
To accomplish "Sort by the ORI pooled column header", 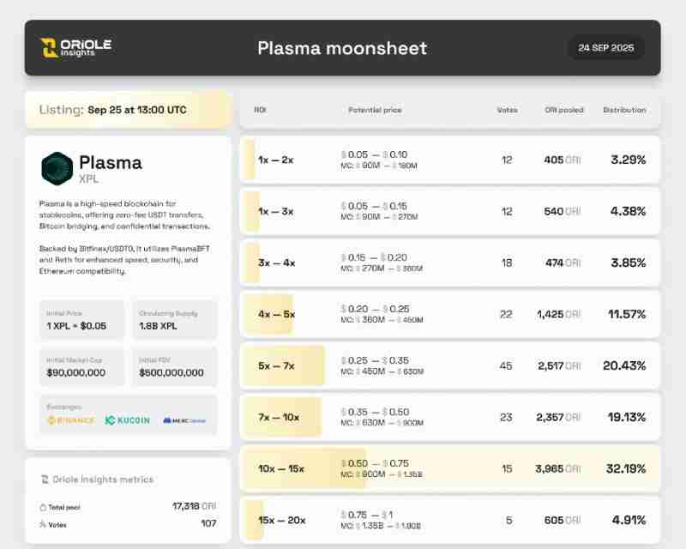I will click(564, 110).
